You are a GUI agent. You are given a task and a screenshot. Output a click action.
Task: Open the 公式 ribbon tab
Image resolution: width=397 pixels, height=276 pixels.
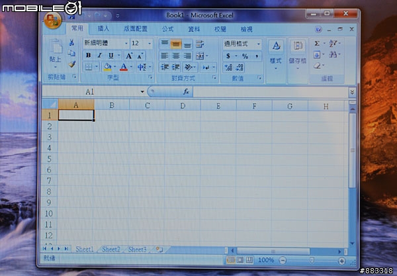pyautogui.click(x=168, y=29)
